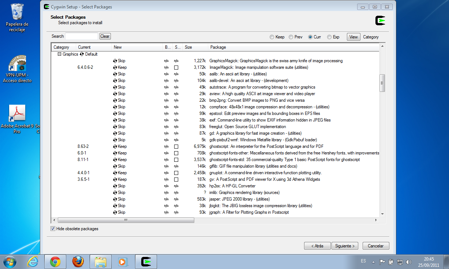Viewport: 449px width, 269px height.
Task: Select the Exp radio button
Action: click(x=329, y=37)
